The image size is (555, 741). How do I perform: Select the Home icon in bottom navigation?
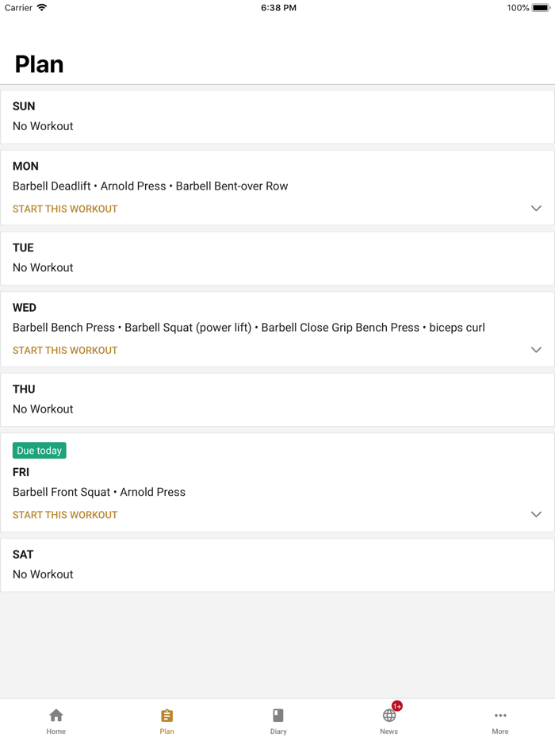click(x=55, y=715)
